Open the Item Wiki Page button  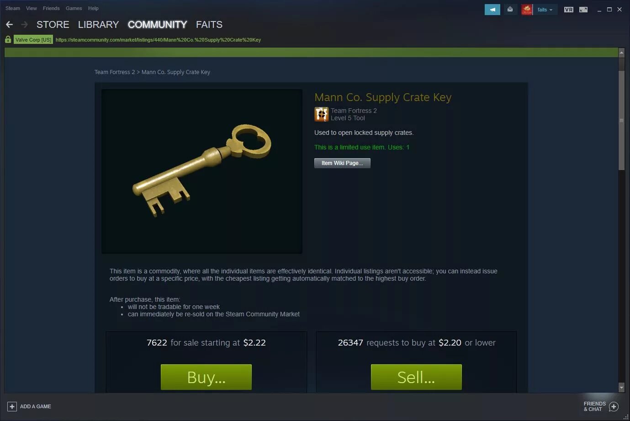click(x=342, y=163)
